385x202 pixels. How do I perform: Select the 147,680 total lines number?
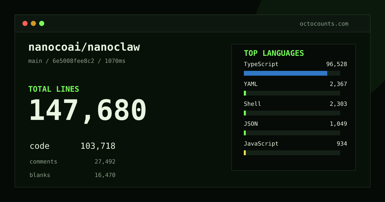[x=88, y=111]
